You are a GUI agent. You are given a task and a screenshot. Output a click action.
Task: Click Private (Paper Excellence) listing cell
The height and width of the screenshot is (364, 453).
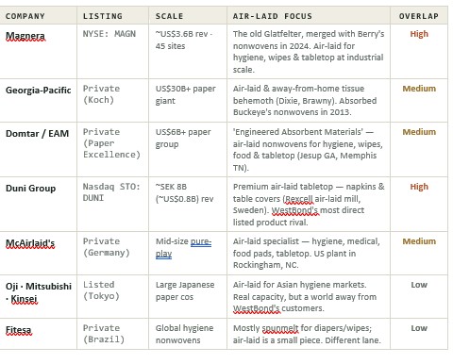pyautogui.click(x=112, y=150)
